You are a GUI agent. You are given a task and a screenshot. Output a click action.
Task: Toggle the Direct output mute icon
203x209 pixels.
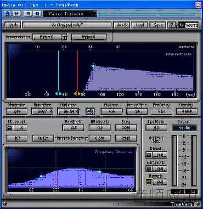click(x=149, y=155)
